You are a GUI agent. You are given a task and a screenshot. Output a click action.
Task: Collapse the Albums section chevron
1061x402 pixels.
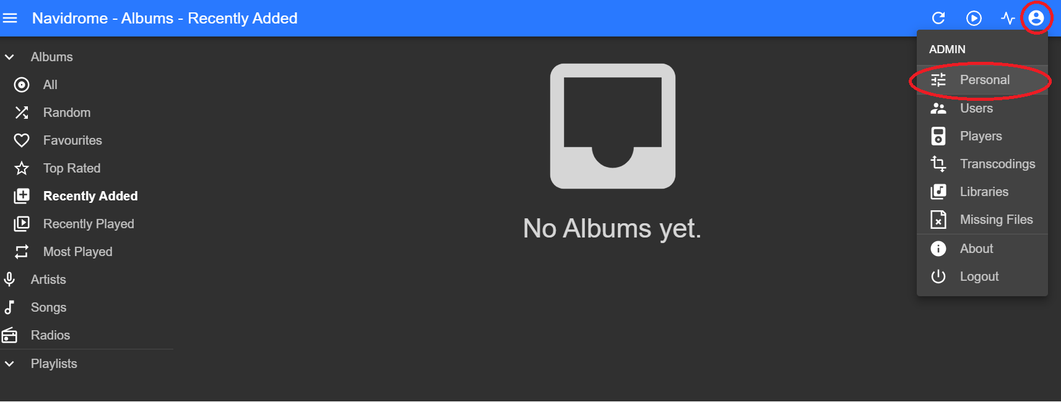coord(9,57)
